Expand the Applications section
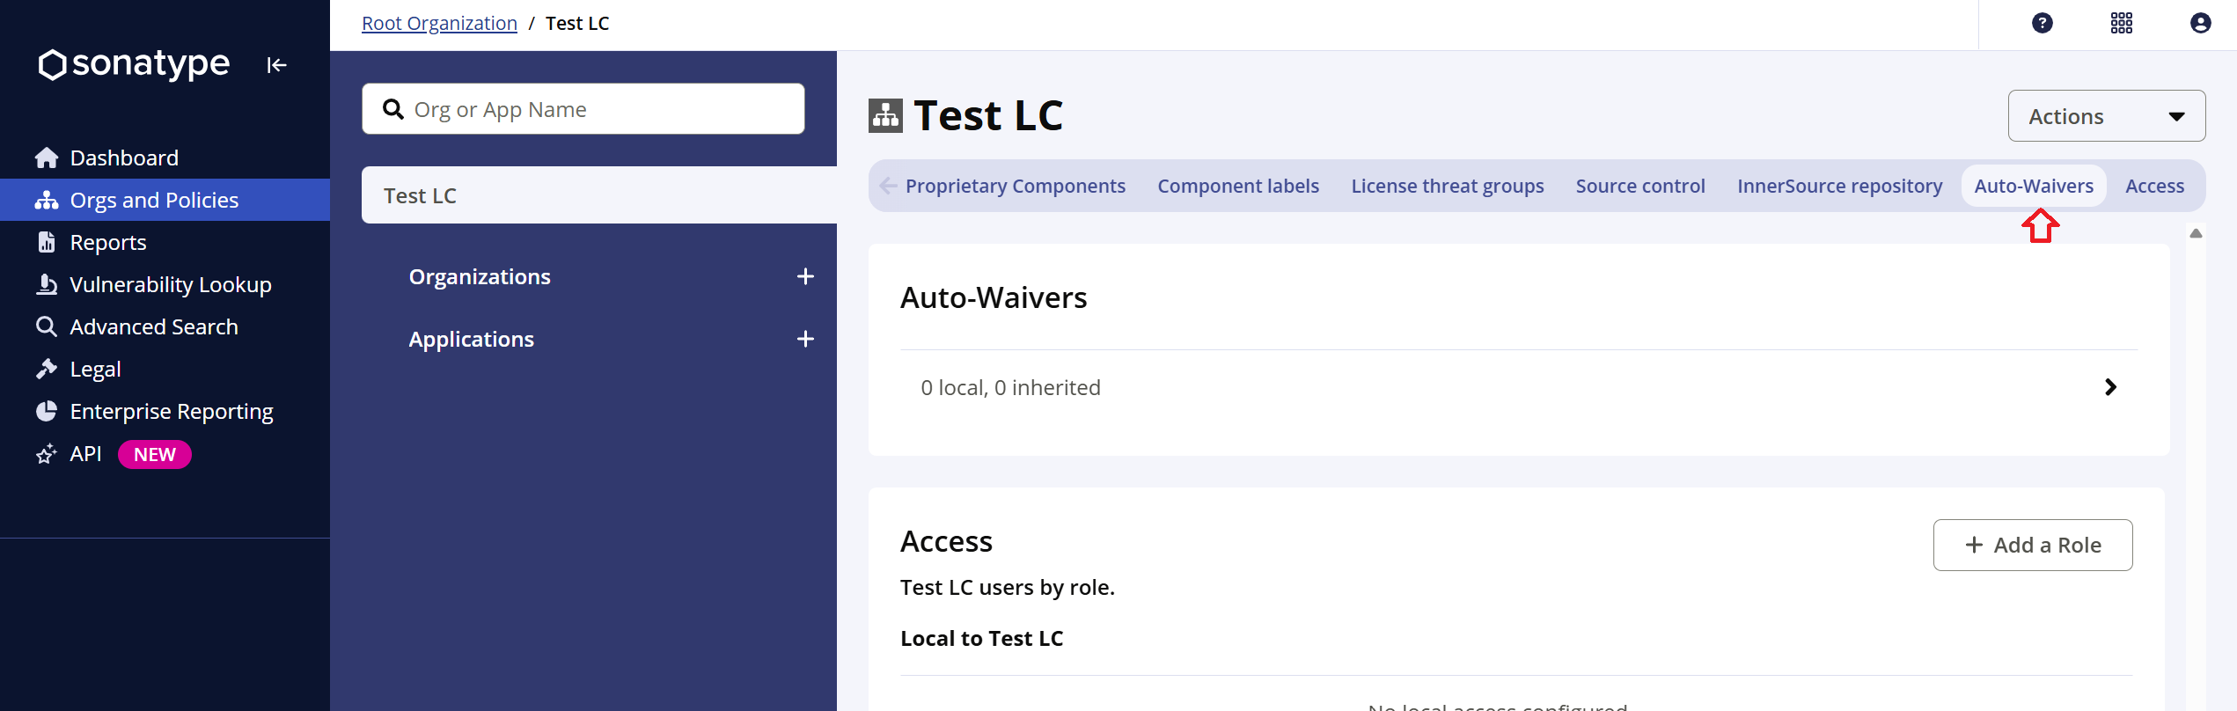Image resolution: width=2237 pixels, height=711 pixels. 472,339
